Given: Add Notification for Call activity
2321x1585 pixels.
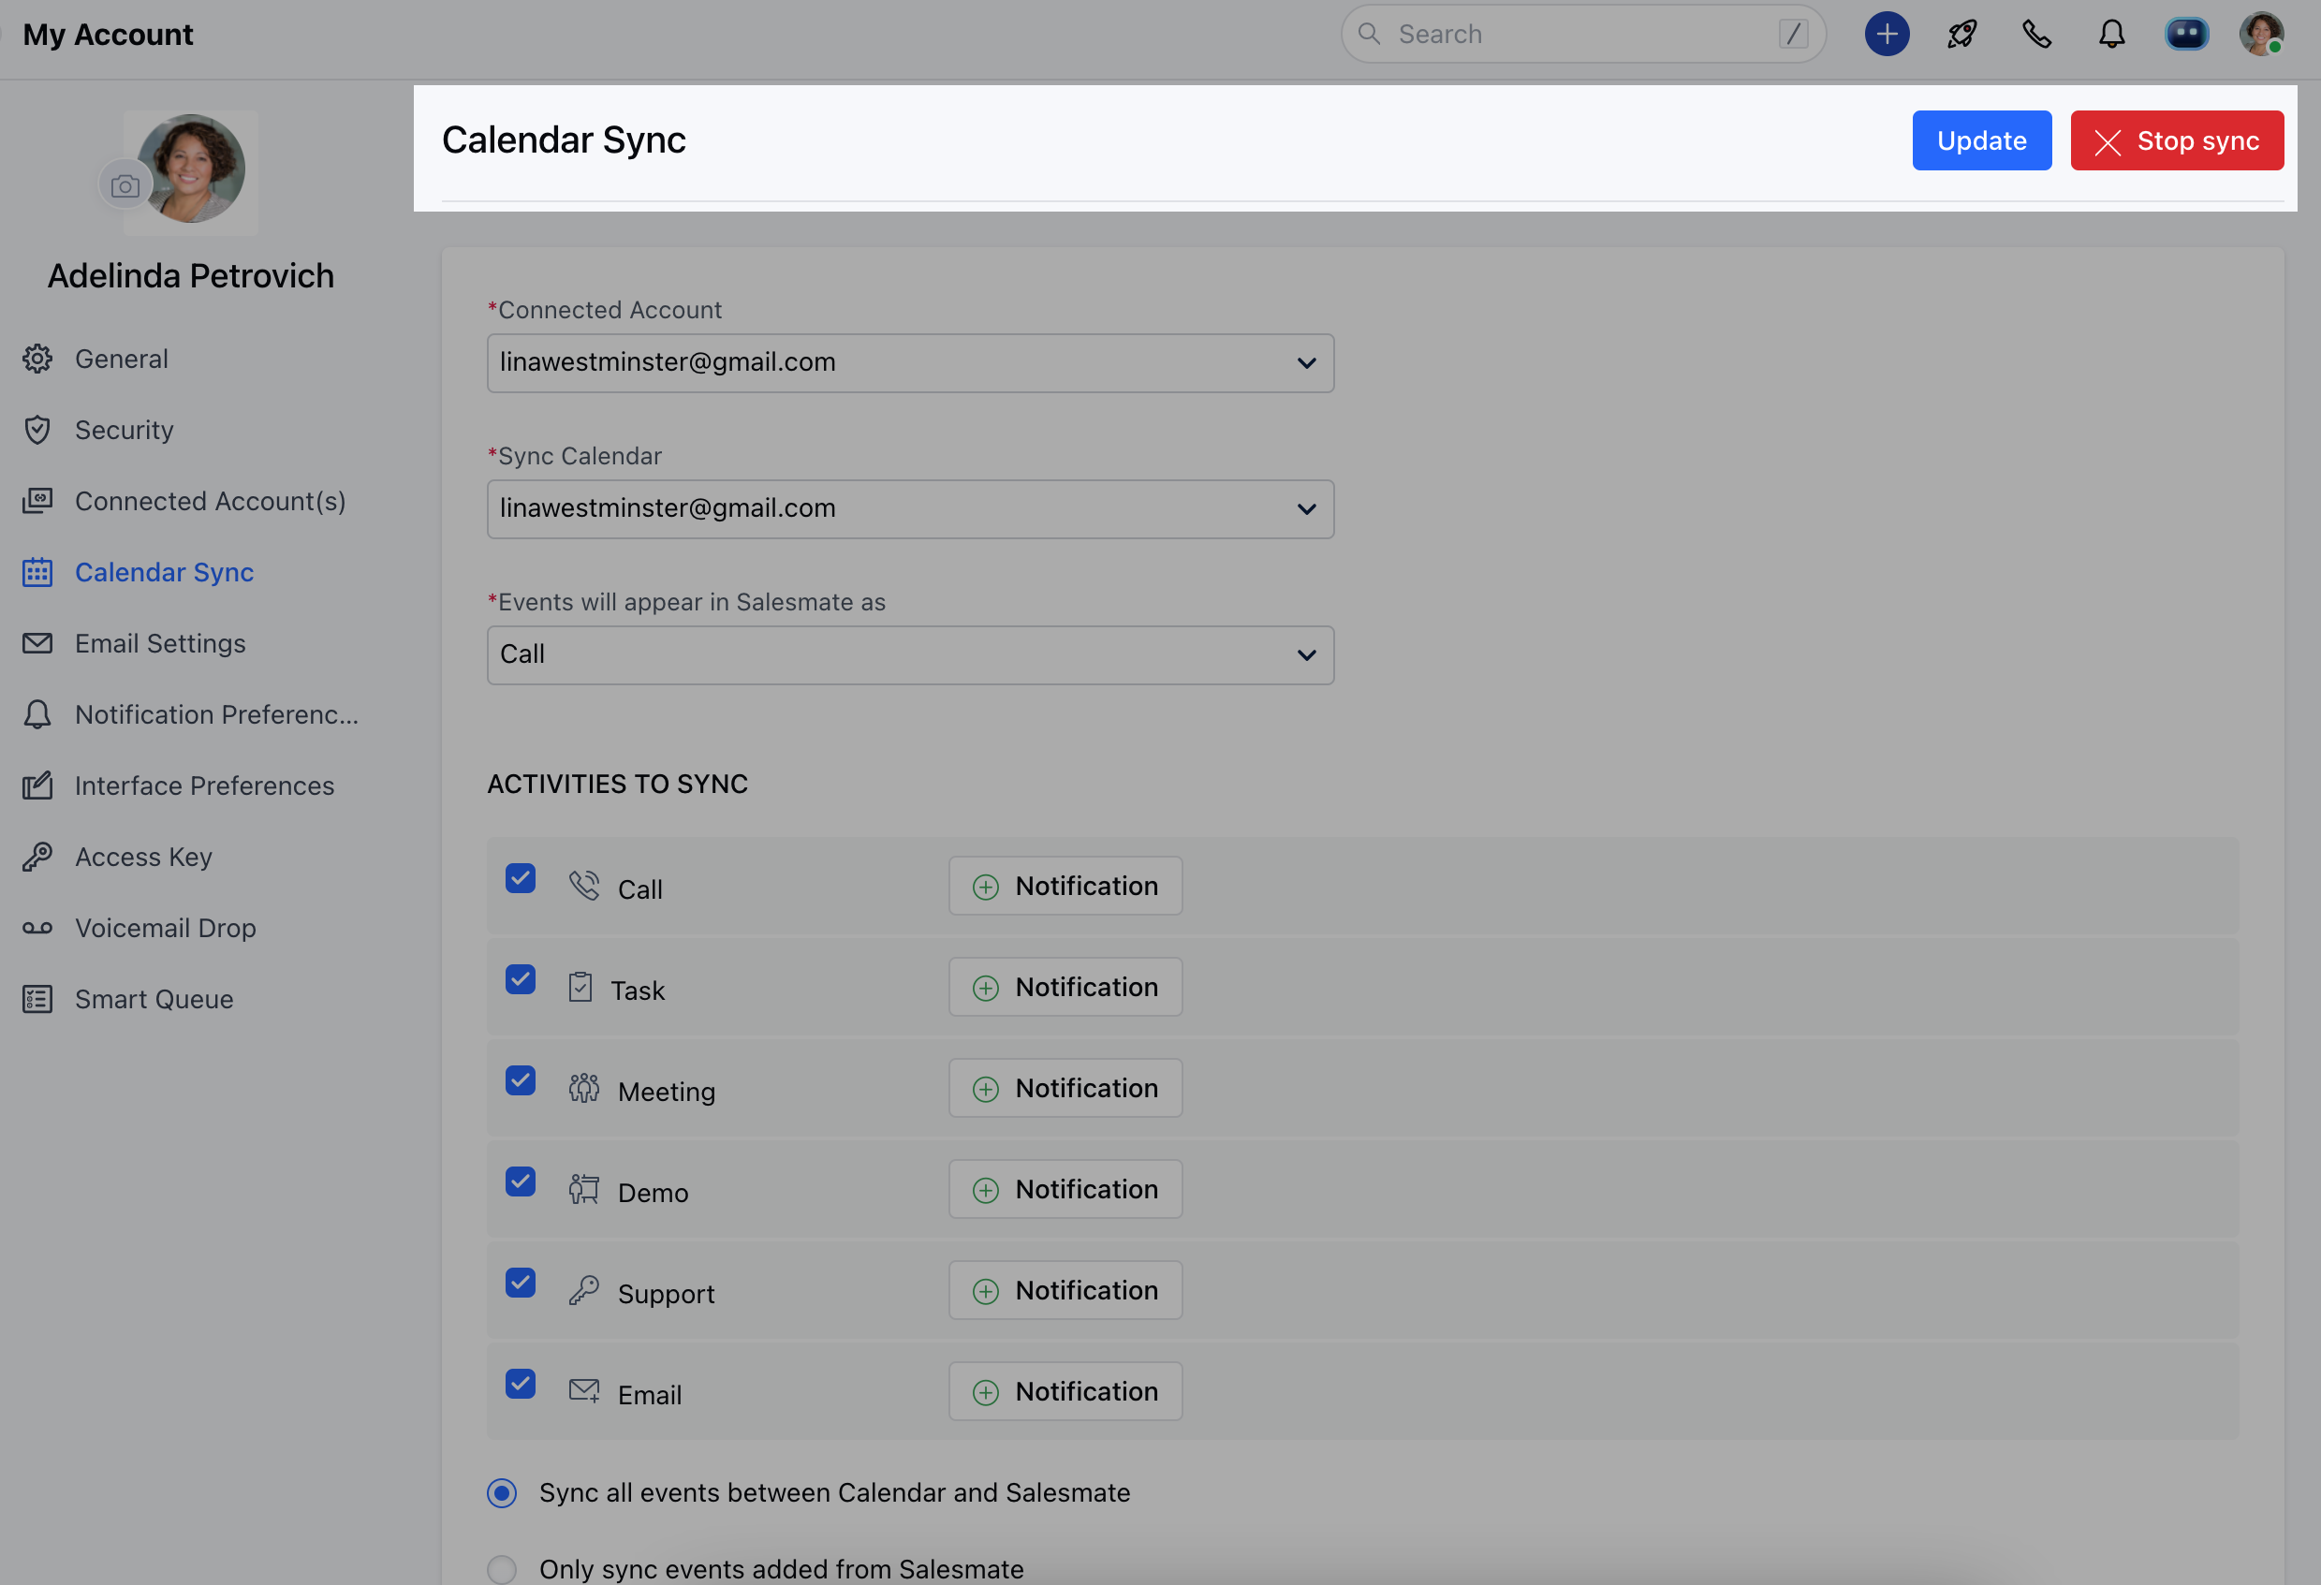Looking at the screenshot, I should click(1065, 886).
